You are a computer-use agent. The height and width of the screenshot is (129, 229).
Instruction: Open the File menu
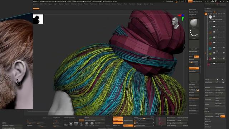pyautogui.click(x=45, y=4)
